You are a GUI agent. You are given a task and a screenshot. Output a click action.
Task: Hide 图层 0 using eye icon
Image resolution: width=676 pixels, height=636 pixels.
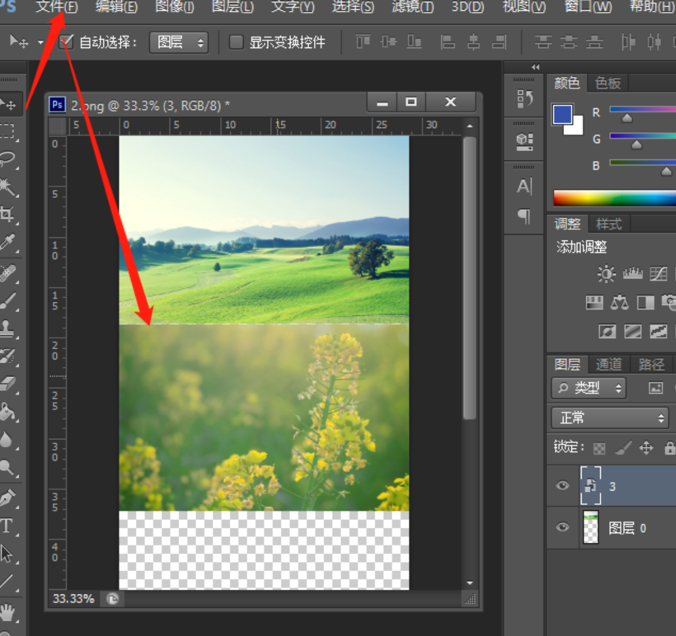(562, 527)
